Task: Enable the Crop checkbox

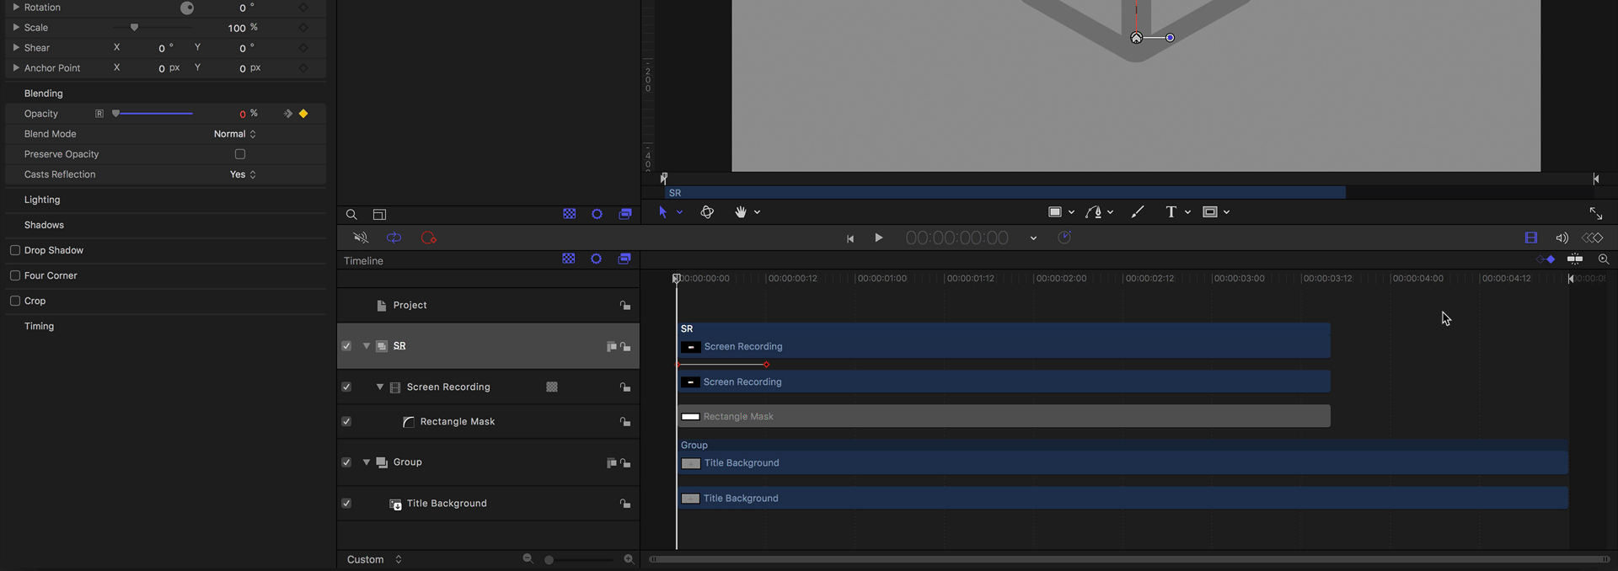Action: pyautogui.click(x=15, y=301)
